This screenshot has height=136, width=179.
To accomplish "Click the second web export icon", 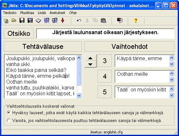I will pyautogui.click(x=55, y=20).
